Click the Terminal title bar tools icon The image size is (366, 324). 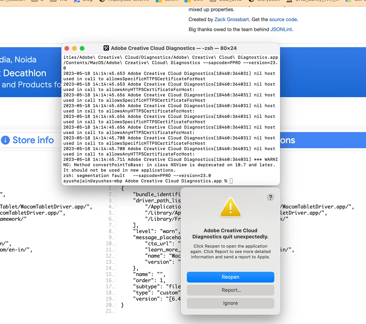click(x=106, y=48)
